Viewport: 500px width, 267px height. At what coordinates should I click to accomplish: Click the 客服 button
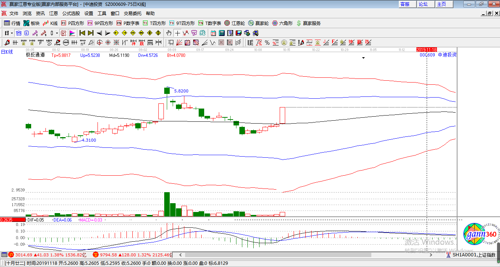click(407, 4)
